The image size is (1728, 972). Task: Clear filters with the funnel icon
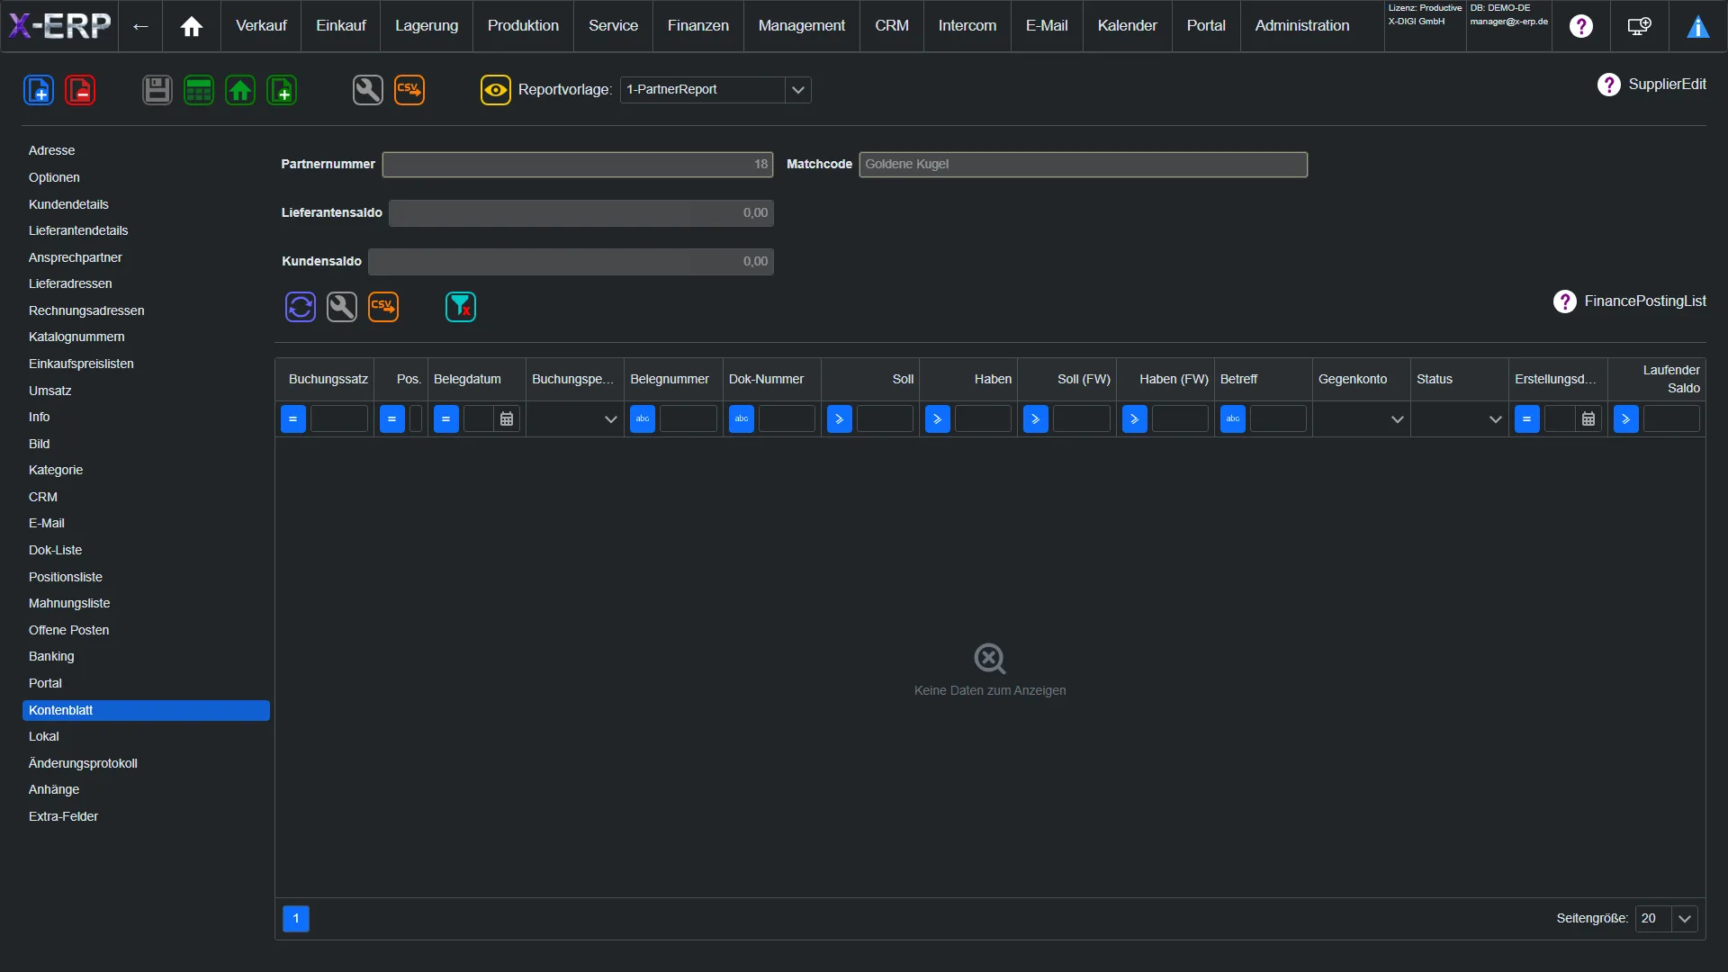pos(461,307)
